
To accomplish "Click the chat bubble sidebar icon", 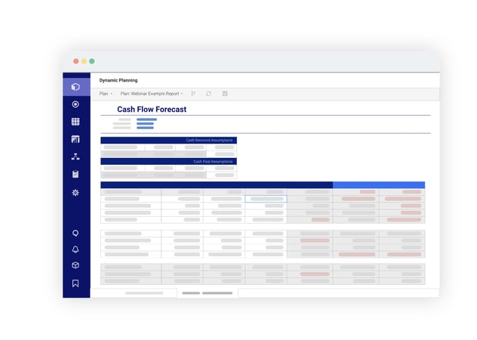I will pos(75,233).
